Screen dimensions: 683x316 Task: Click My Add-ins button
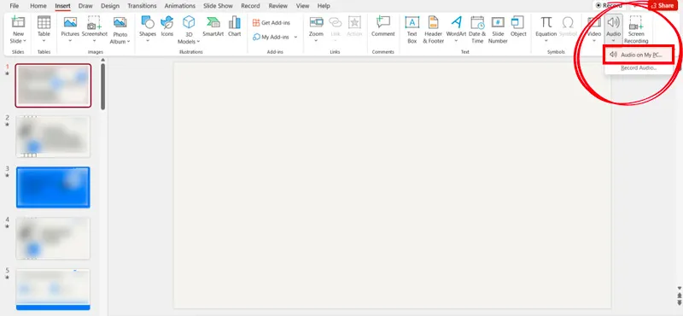(271, 37)
